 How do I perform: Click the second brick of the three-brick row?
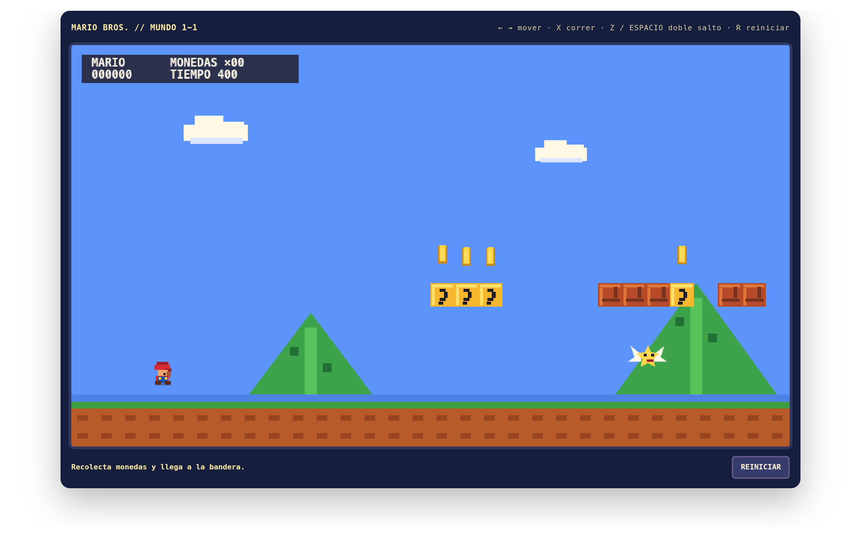634,295
